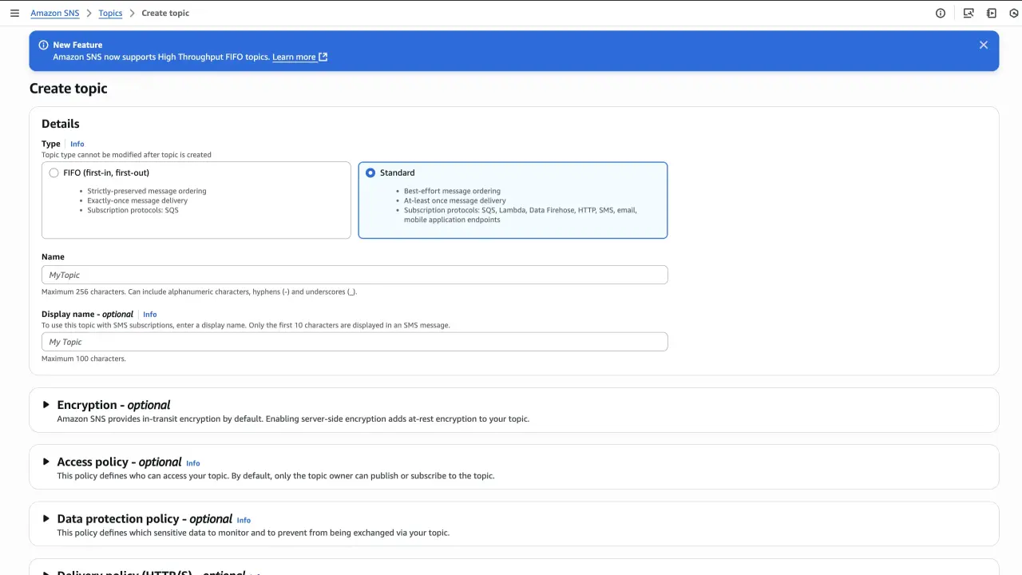Click the "New Feature" banner title
This screenshot has height=575, width=1022.
click(77, 45)
